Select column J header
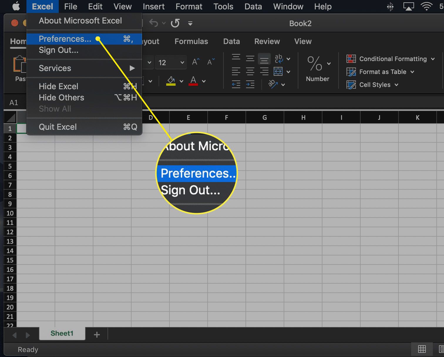Screen dimensions: 444x357 (379, 117)
